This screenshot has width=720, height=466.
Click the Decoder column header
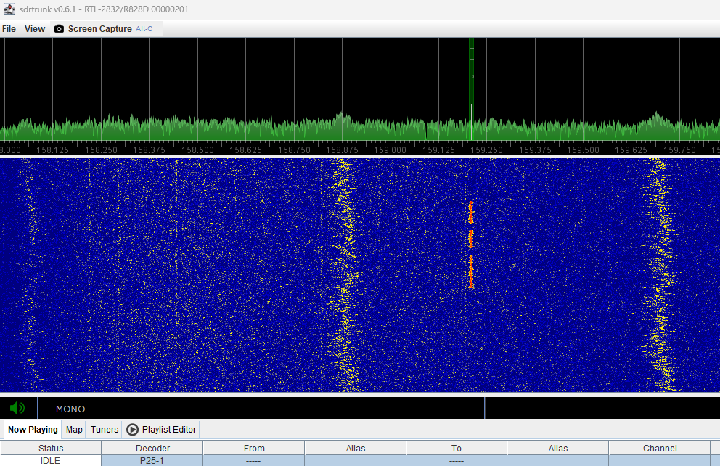pyautogui.click(x=152, y=448)
